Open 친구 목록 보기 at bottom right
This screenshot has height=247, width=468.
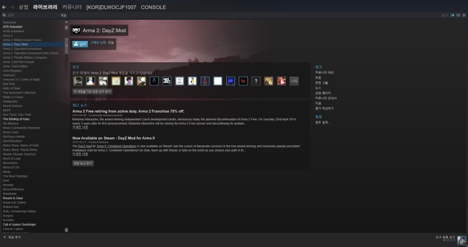(x=445, y=237)
